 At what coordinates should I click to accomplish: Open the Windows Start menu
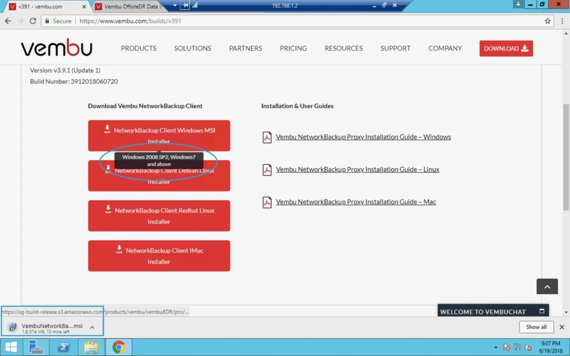[x=11, y=347]
